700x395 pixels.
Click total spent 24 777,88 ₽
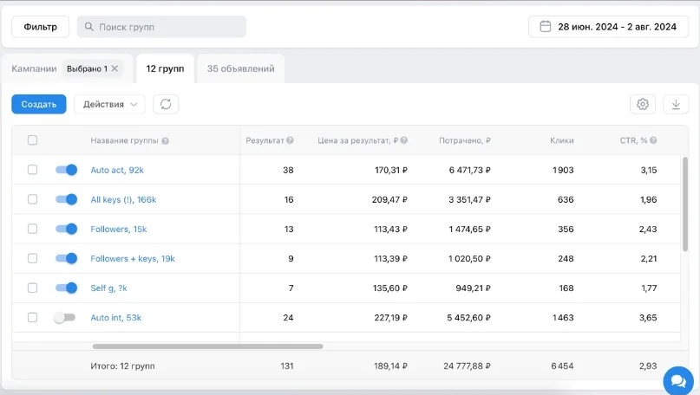[x=467, y=366]
